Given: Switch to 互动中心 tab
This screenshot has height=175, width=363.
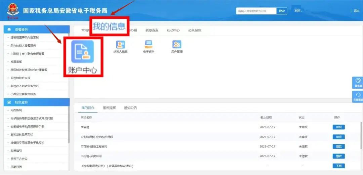Looking at the screenshot, I should [173, 30].
